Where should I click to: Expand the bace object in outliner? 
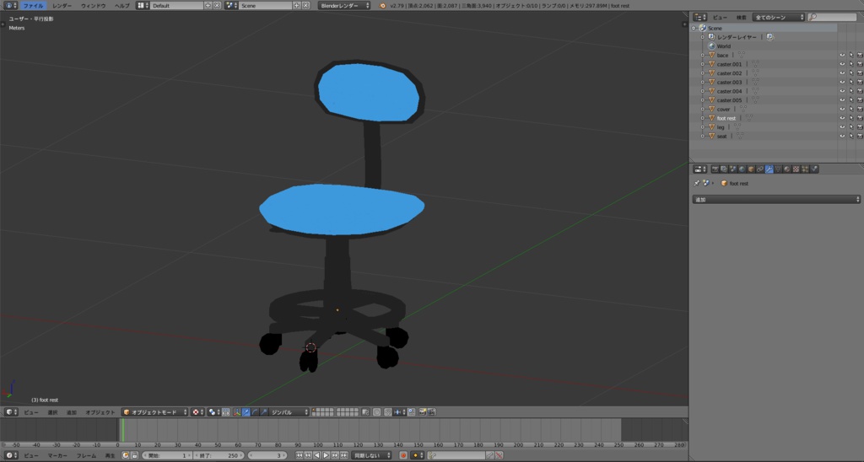click(x=703, y=55)
